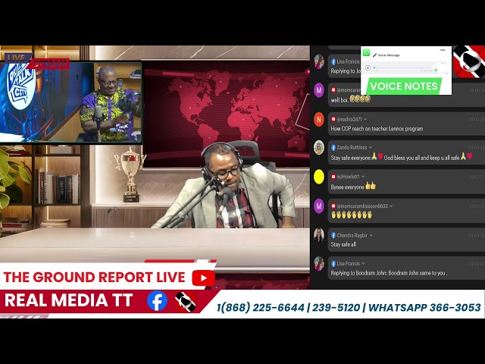Click the WhatsApp icon in the voice message popup

point(367,52)
